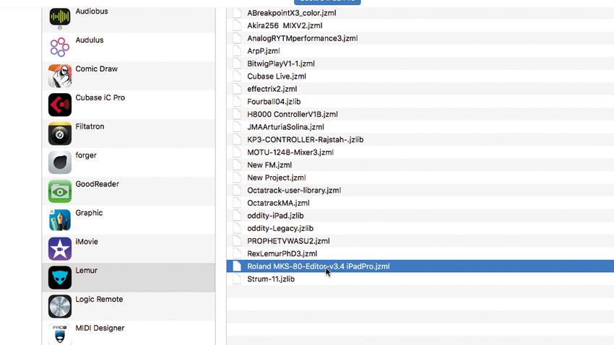Select file JMAArturiaSolina.jzml
The height and width of the screenshot is (345, 614).
pyautogui.click(x=285, y=127)
